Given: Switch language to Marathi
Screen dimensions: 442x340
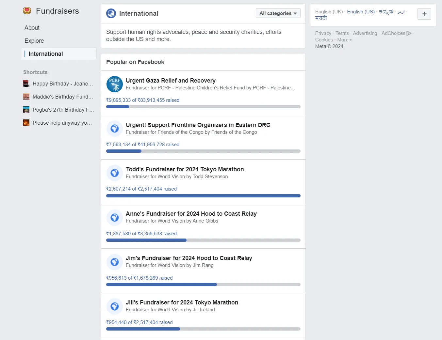Looking at the screenshot, I should tap(321, 18).
